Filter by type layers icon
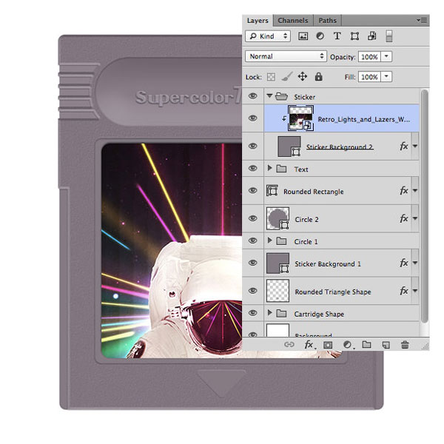The image size is (444, 444). coord(337,36)
